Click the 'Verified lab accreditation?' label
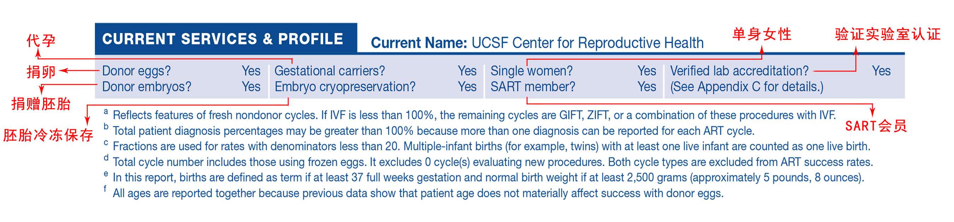 coord(739,70)
